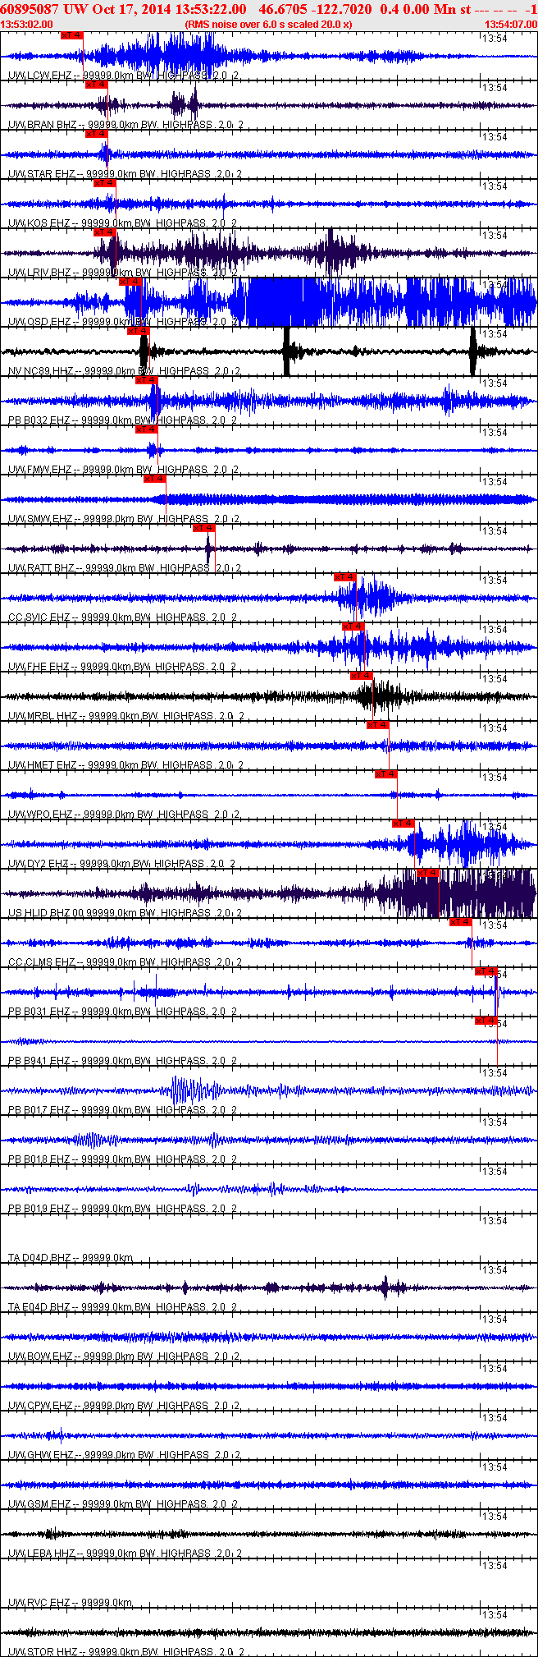The width and height of the screenshot is (538, 1657).
Task: Select the UW.GSM EHZ station label
Action: (x=40, y=1504)
